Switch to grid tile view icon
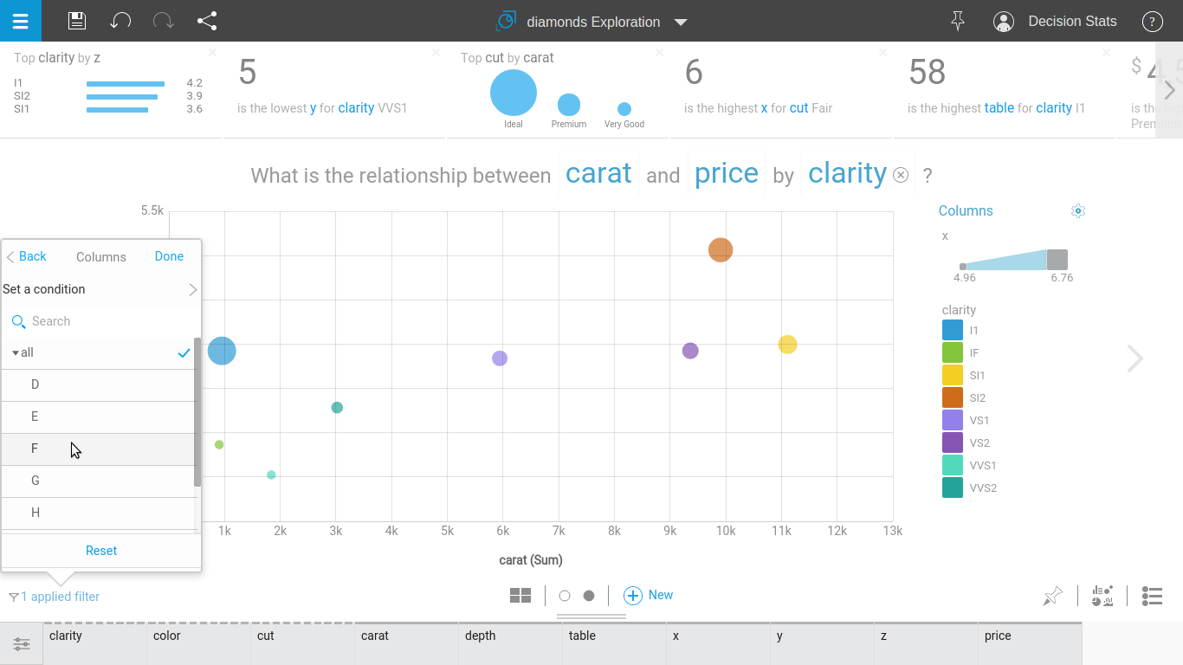 [x=520, y=596]
